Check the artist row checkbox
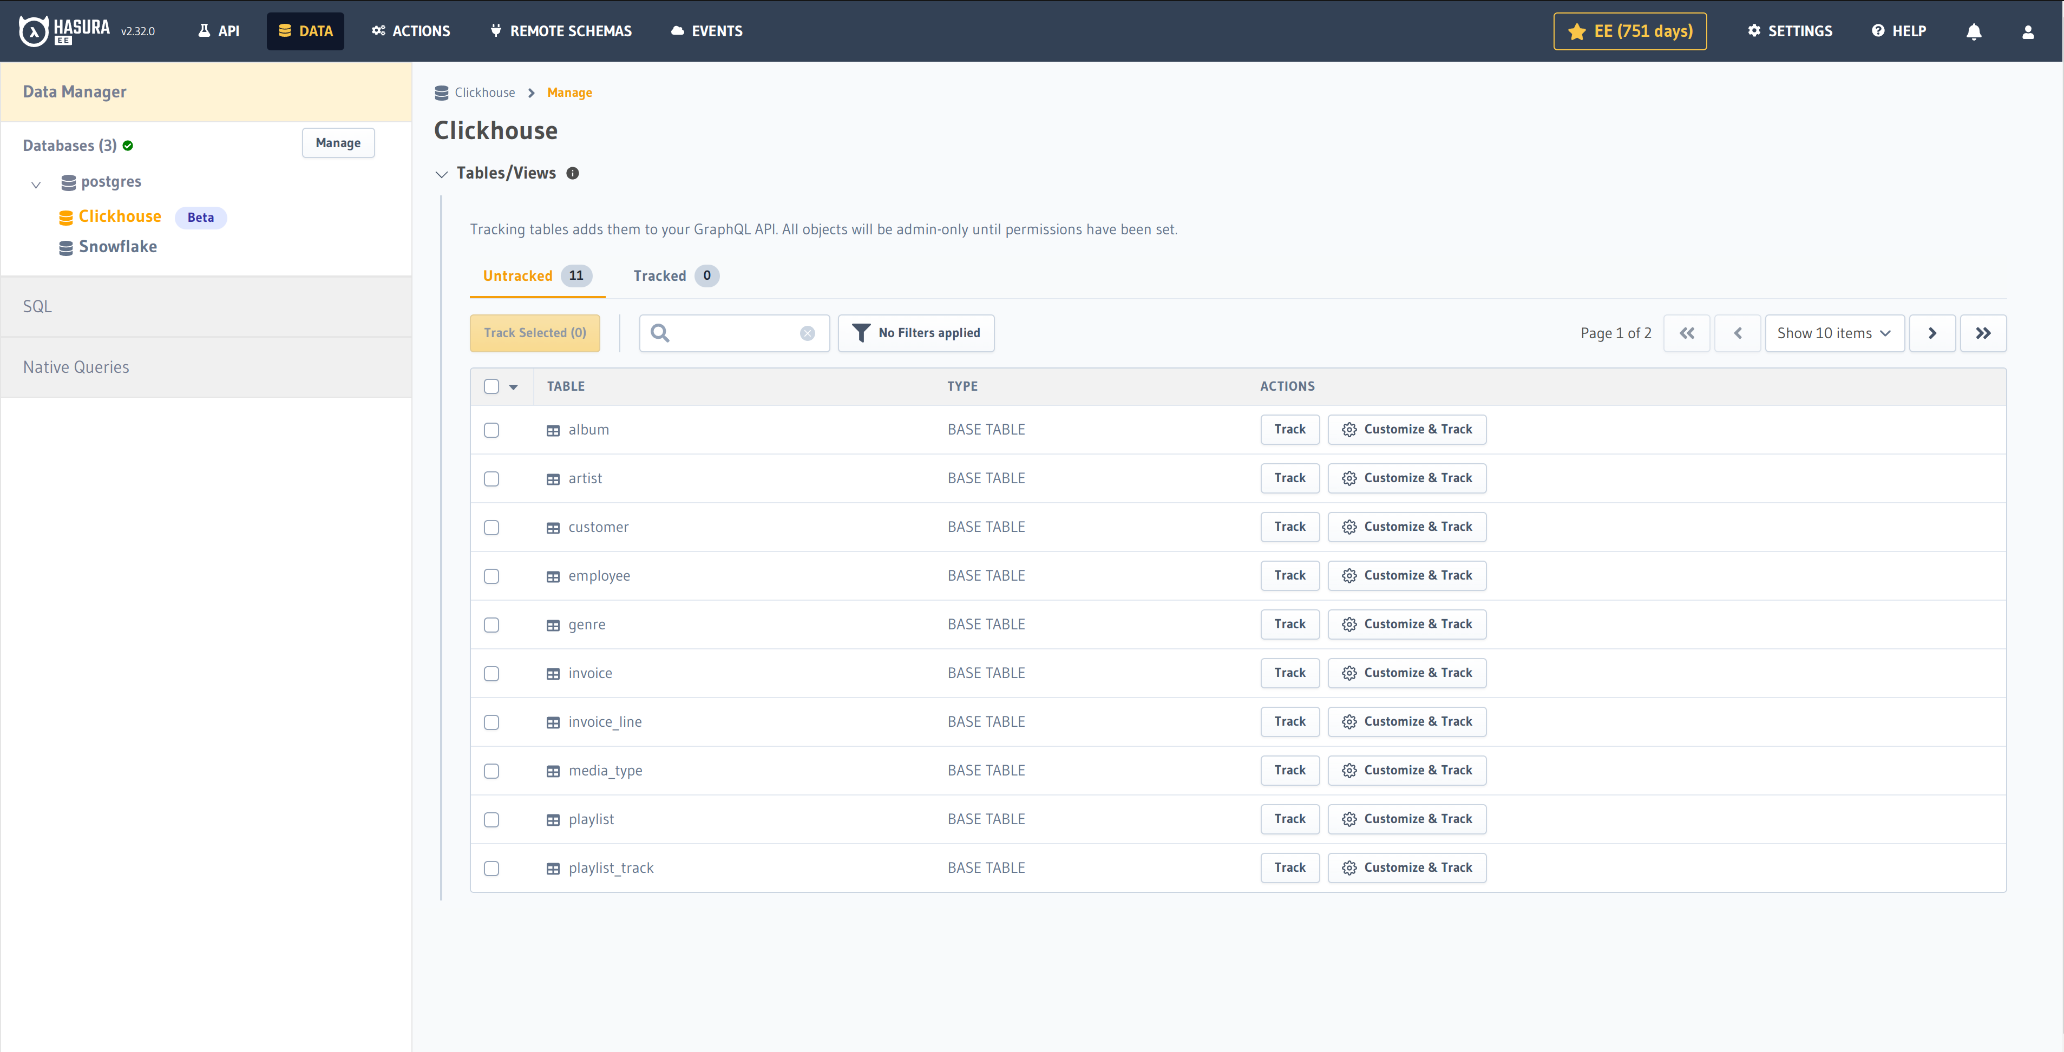The width and height of the screenshot is (2064, 1052). pos(491,479)
